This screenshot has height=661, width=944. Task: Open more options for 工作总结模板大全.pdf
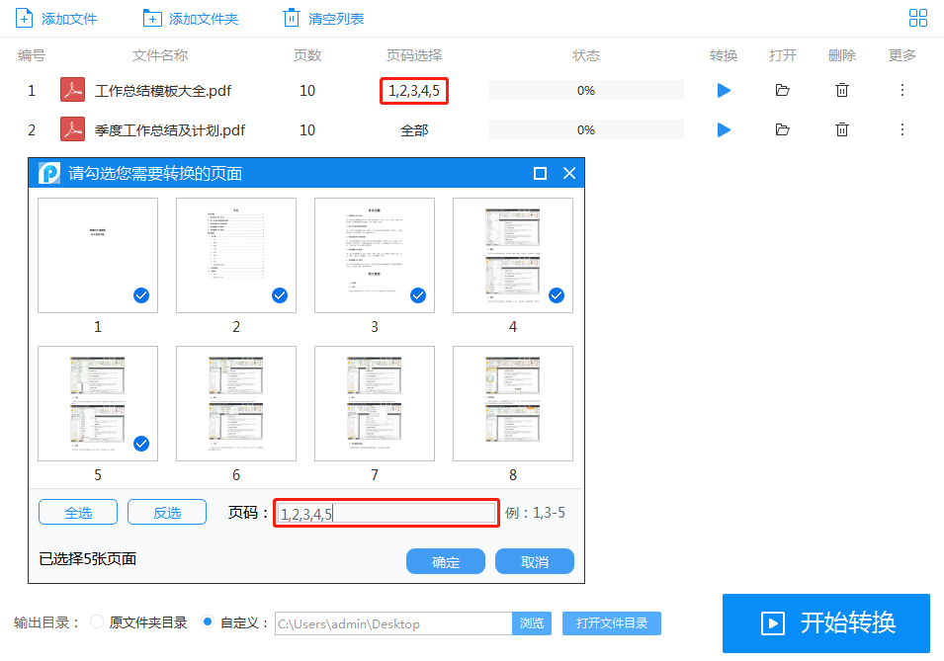click(x=901, y=90)
